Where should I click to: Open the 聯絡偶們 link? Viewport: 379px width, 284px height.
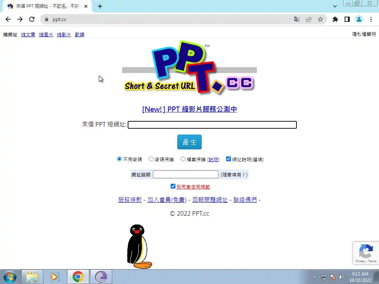(x=245, y=200)
